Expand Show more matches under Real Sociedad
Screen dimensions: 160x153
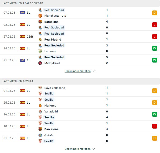[77, 71]
